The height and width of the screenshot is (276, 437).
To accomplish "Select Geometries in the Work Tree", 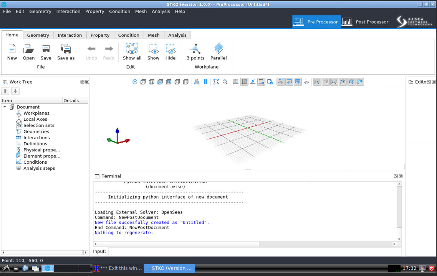I will click(36, 131).
